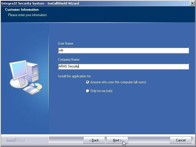The width and height of the screenshot is (196, 147).
Task: Click 'Please enter your information.' text
Action: [28, 15]
